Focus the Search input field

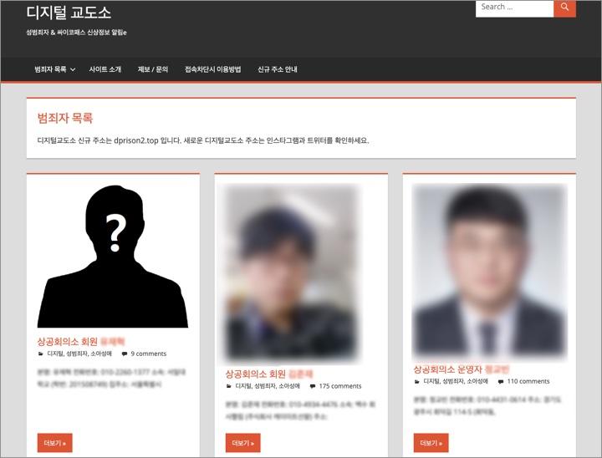click(514, 8)
